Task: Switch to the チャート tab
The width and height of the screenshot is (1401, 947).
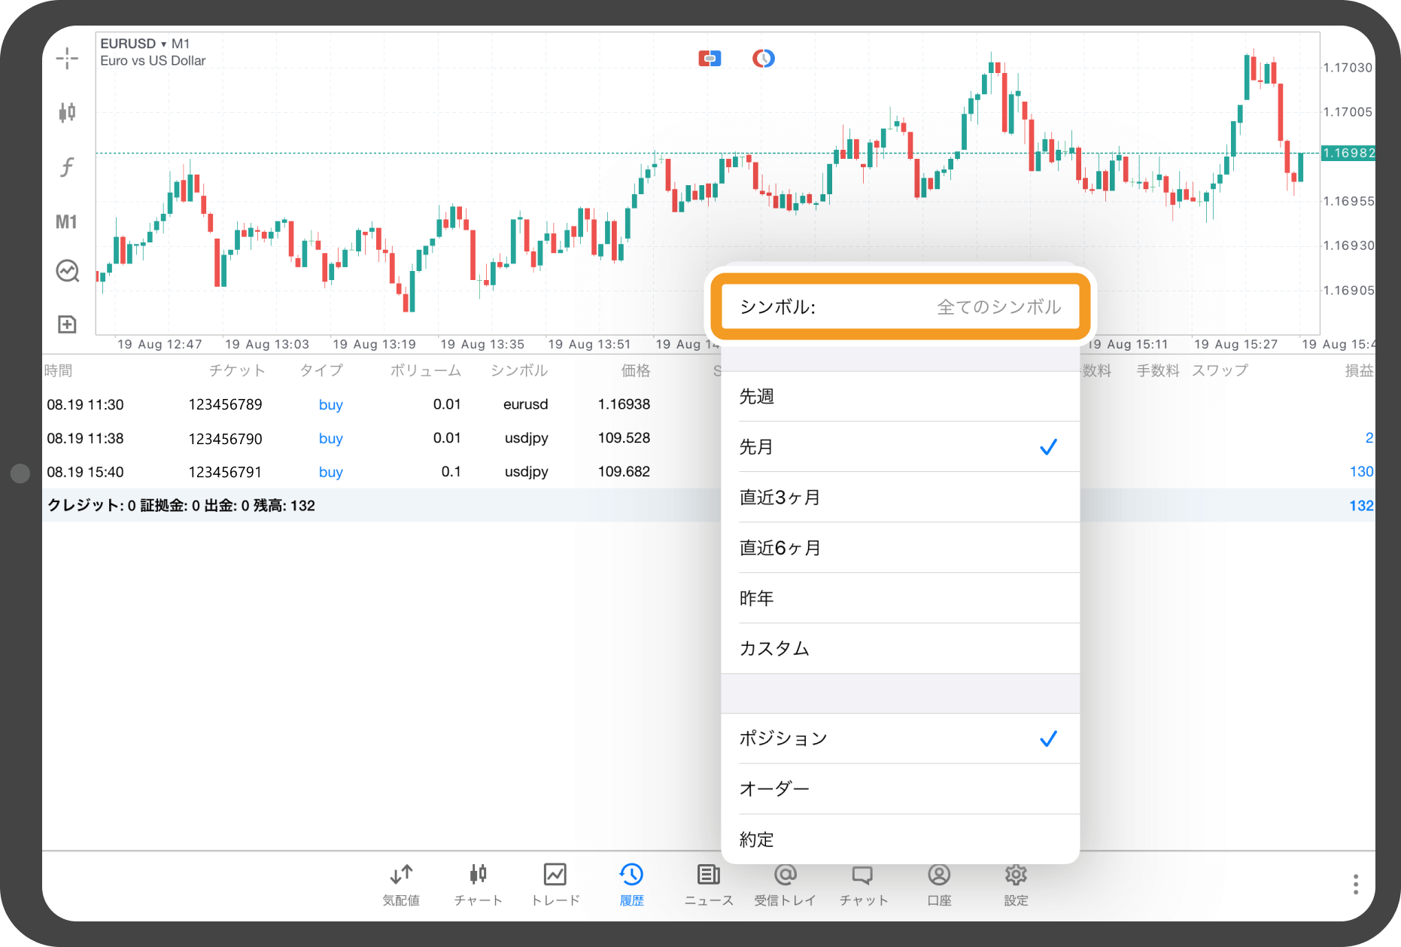Action: click(478, 885)
